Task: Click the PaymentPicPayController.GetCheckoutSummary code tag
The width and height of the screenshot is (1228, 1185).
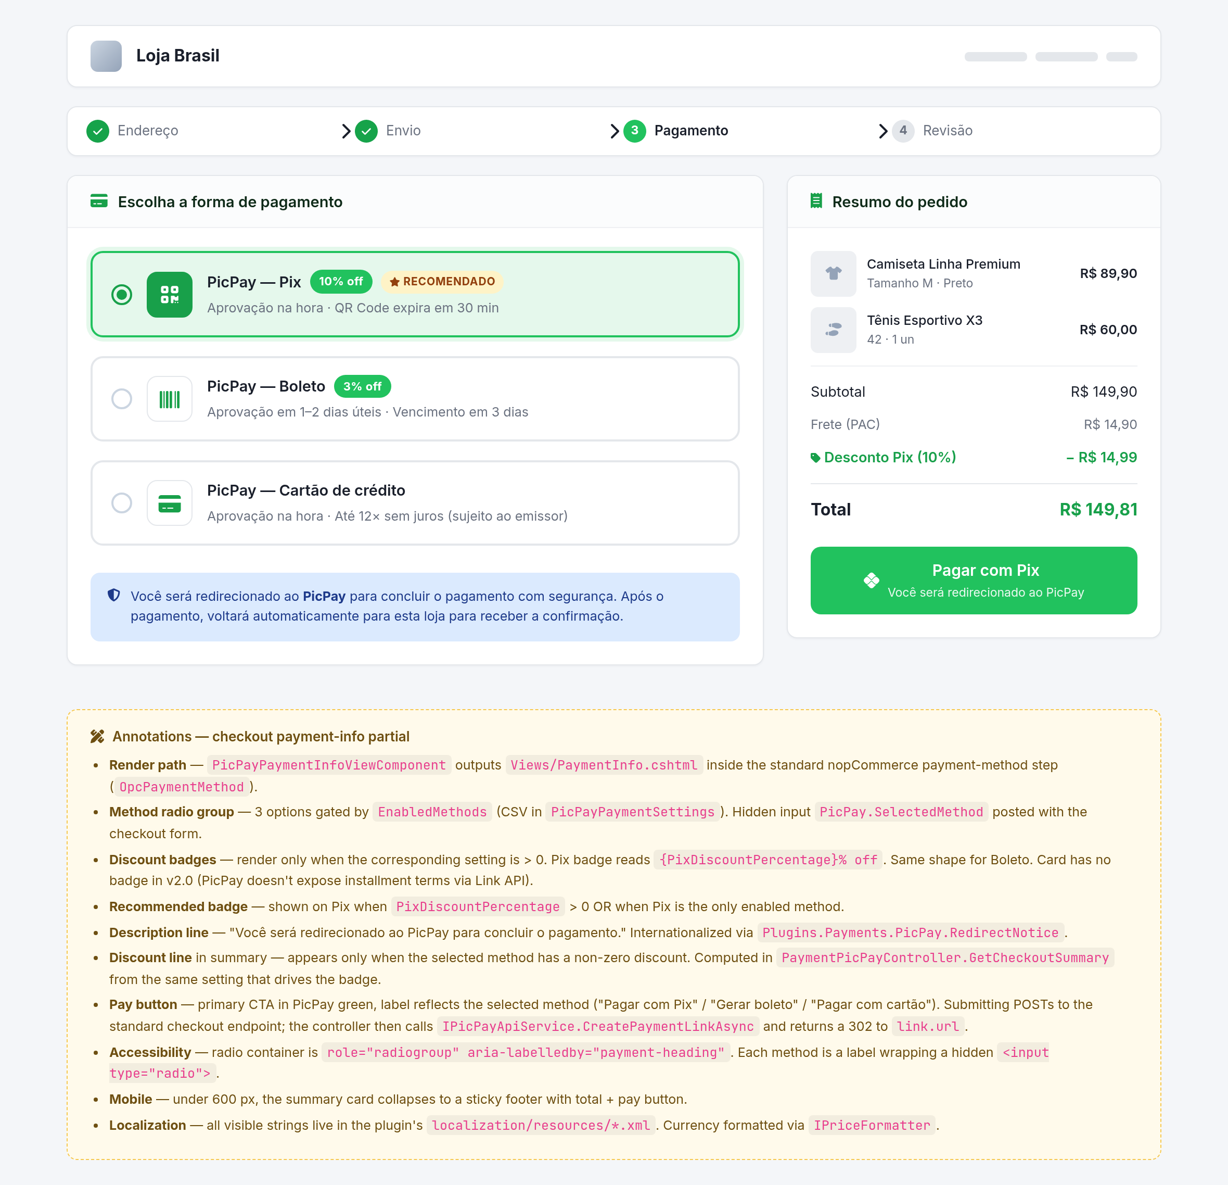Action: tap(945, 958)
